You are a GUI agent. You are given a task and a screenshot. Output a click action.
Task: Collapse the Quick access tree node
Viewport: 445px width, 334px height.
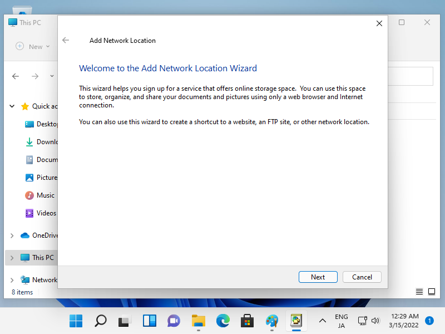(x=12, y=106)
